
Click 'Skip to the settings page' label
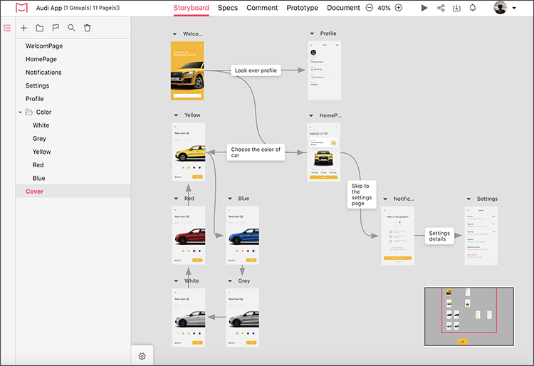point(362,194)
